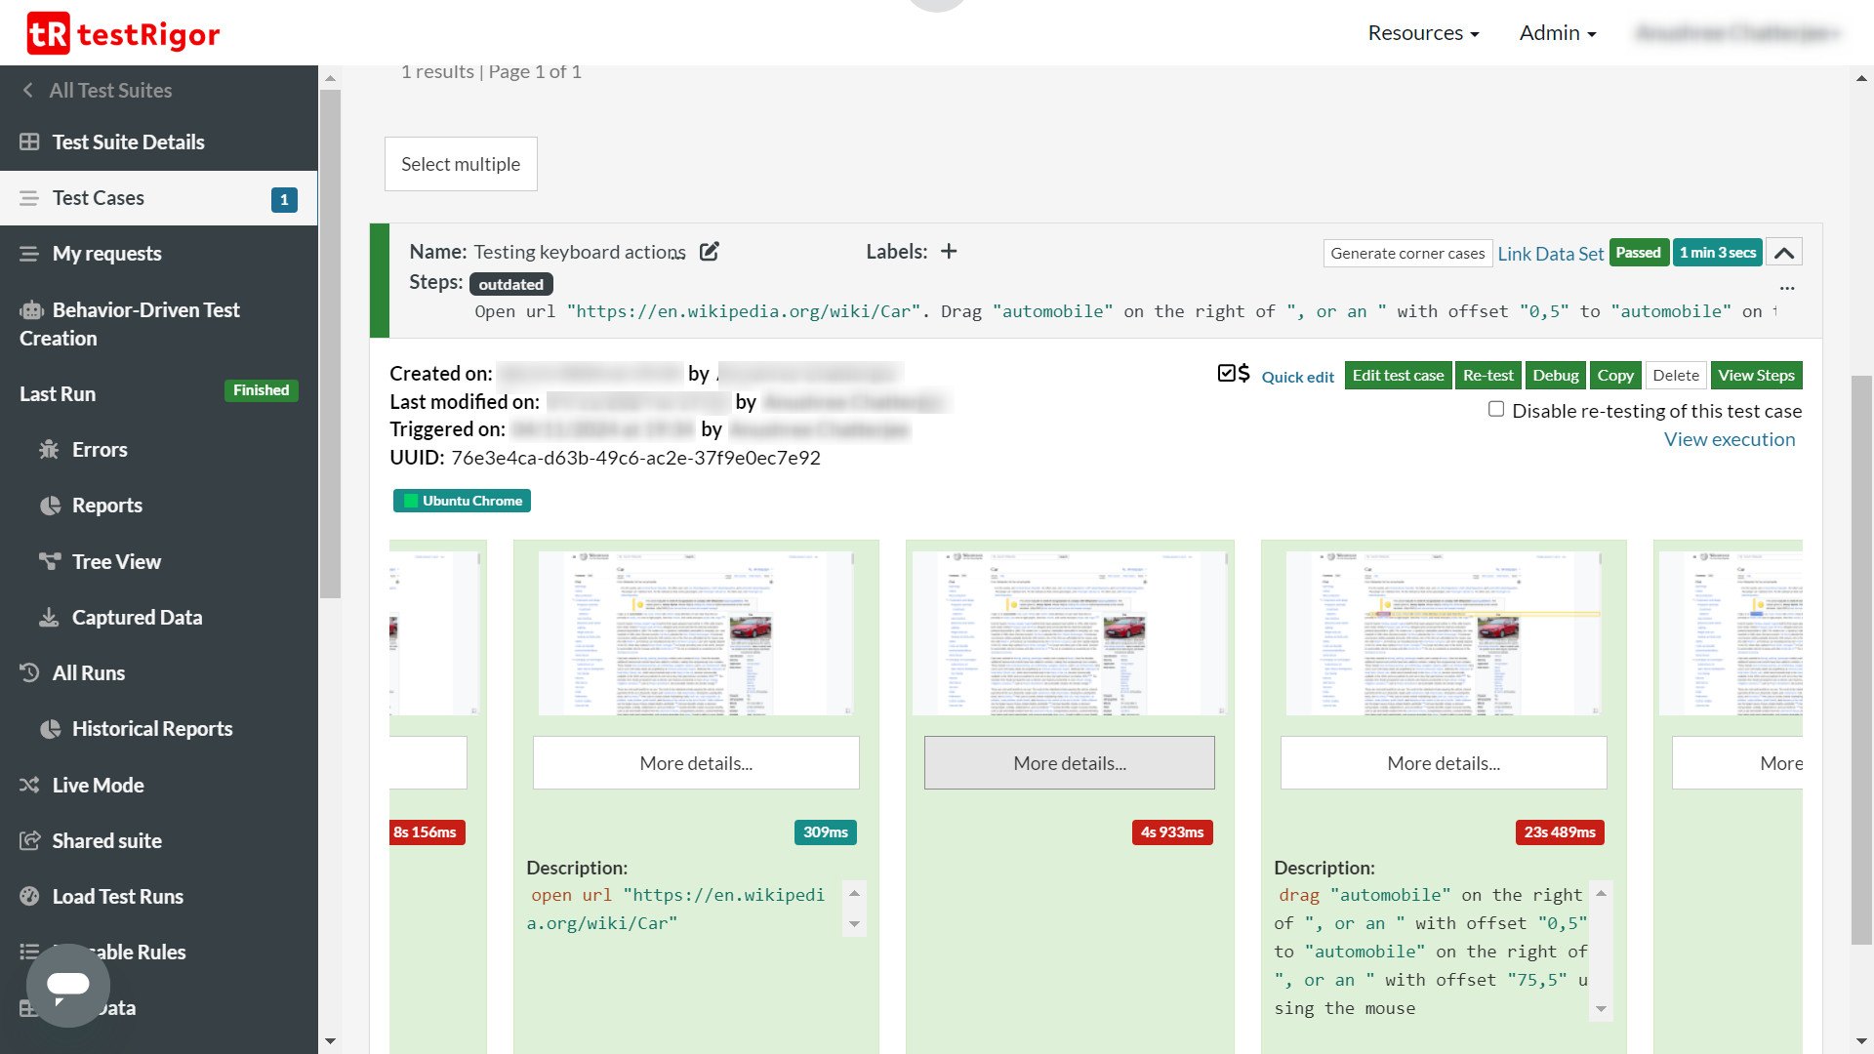1874x1054 pixels.
Task: Enable Disable re-testing of this test case
Action: pos(1496,410)
